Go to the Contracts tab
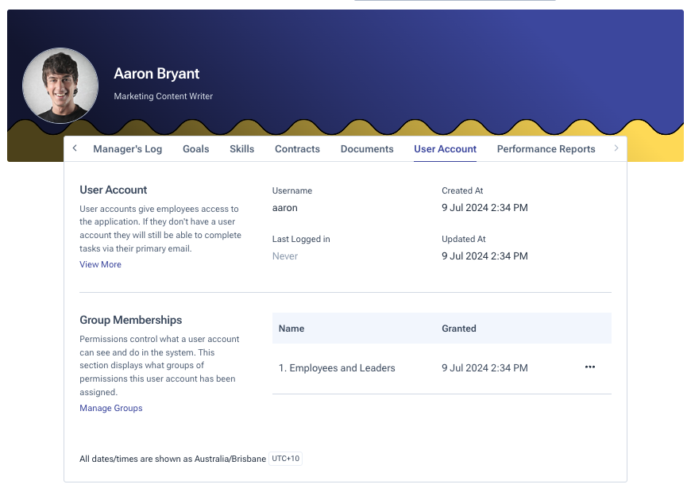The image size is (691, 492). (x=297, y=149)
